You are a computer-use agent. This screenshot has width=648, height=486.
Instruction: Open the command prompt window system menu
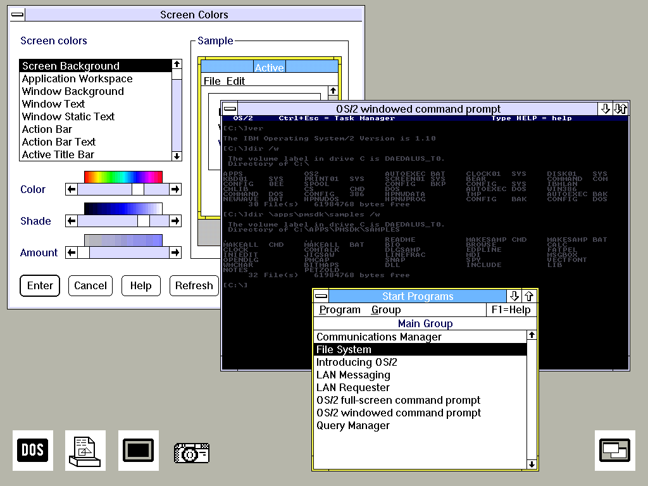tap(230, 109)
